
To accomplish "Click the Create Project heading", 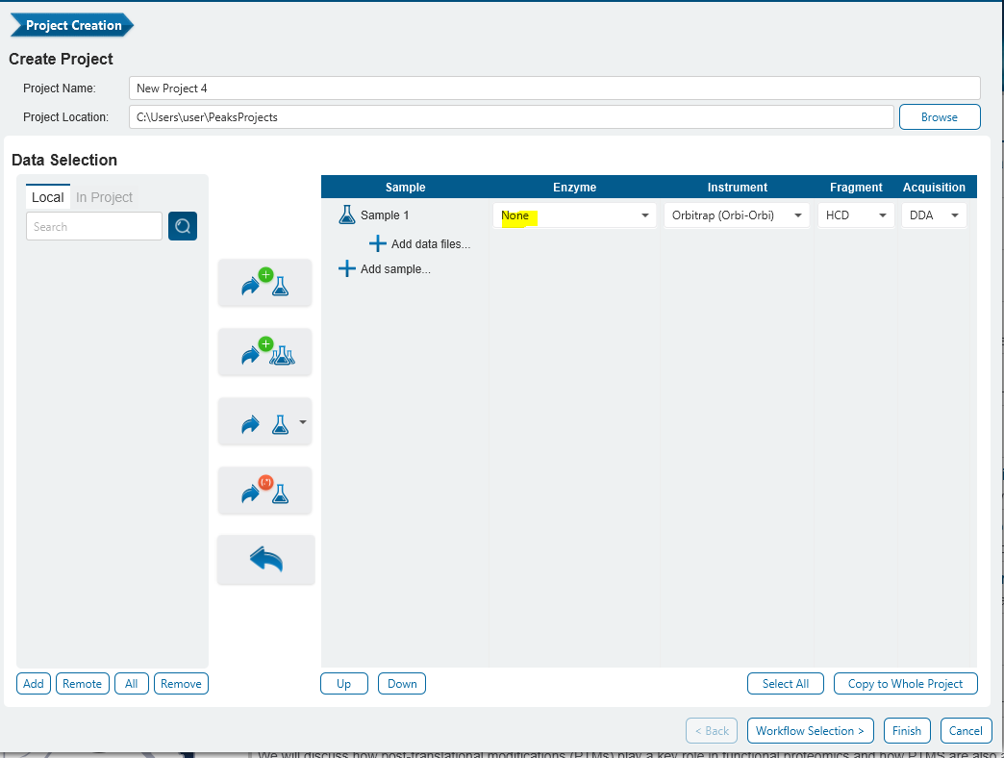I will (x=61, y=59).
